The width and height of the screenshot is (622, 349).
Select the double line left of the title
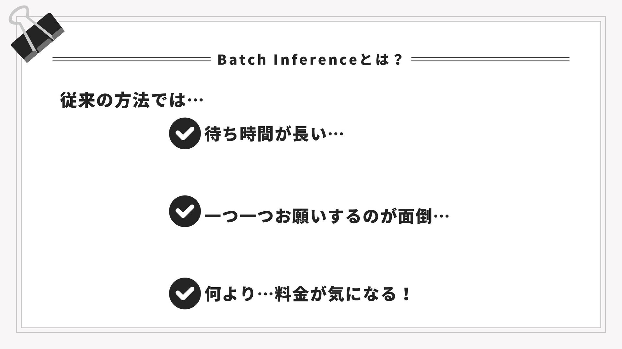(132, 59)
